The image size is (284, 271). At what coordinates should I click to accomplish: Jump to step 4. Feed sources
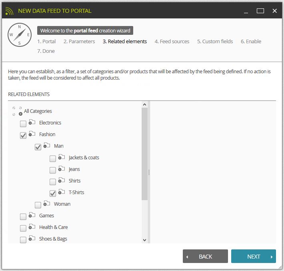pos(172,42)
